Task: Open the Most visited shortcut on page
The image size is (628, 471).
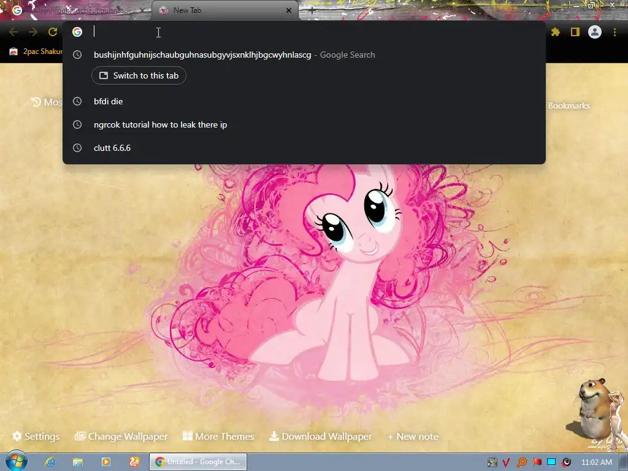Action: [47, 102]
